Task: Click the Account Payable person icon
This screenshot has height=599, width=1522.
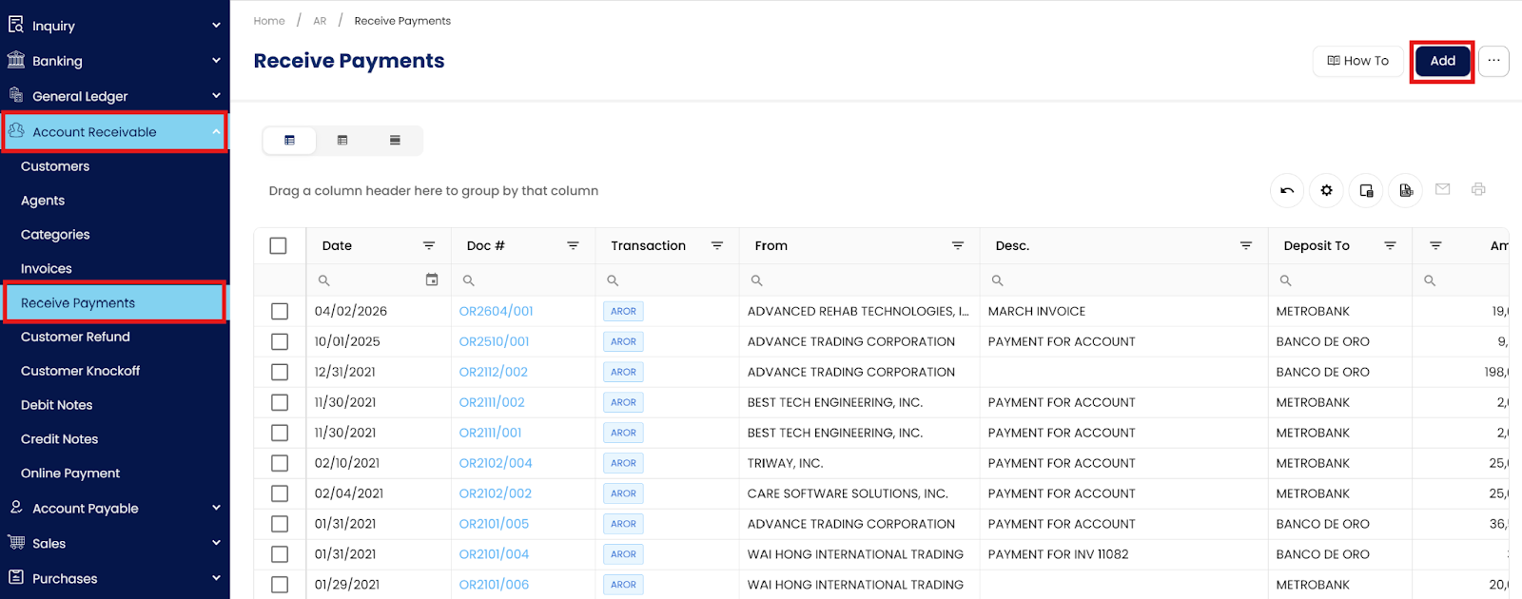Action: (16, 508)
